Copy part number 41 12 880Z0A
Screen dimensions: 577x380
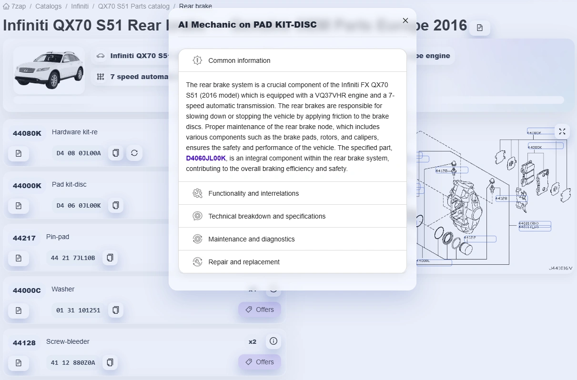(x=110, y=362)
